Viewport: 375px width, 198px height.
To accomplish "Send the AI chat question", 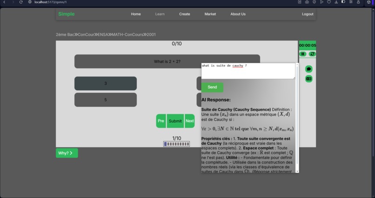I will coord(212,87).
